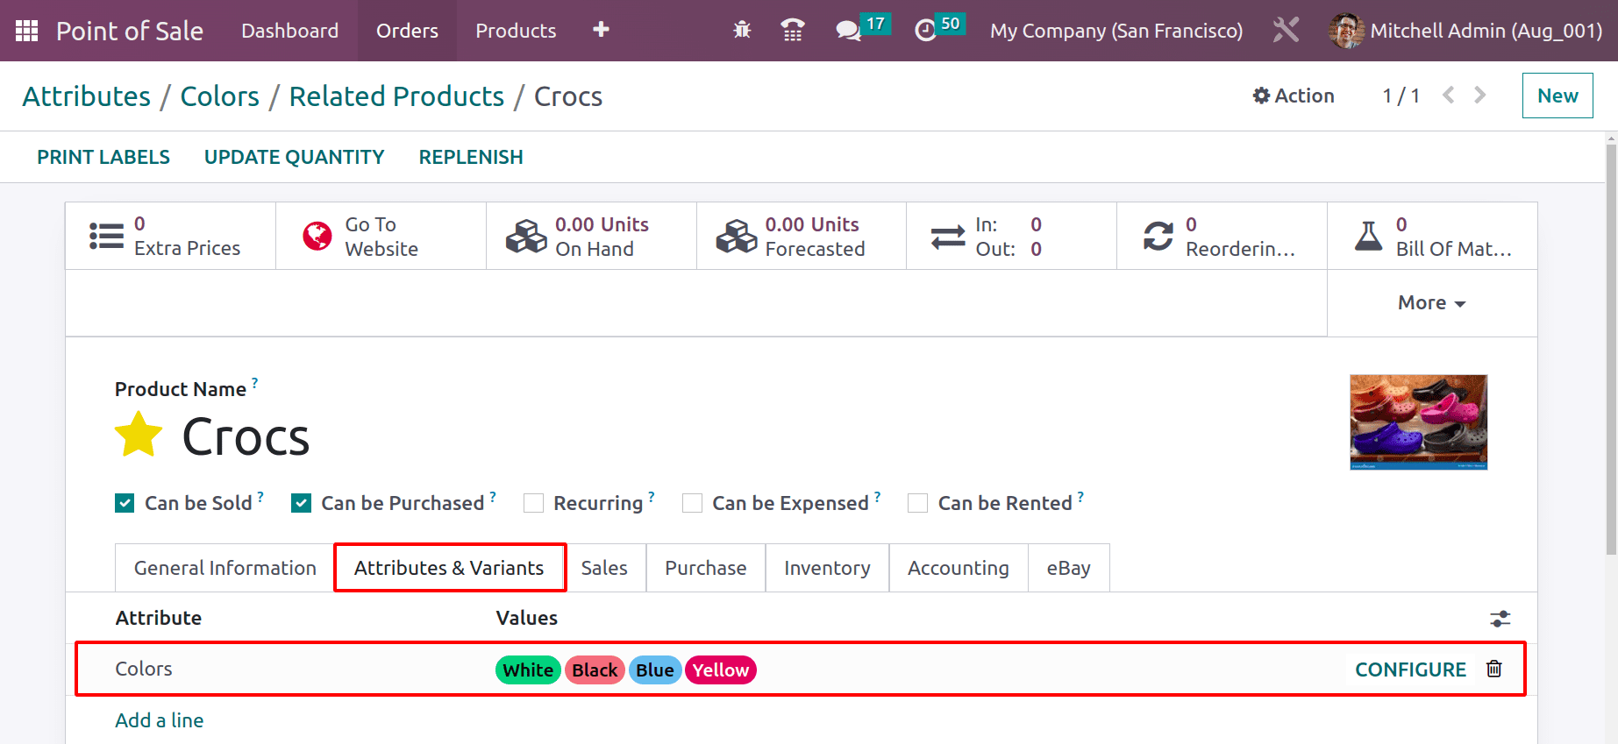Screen dimensions: 1618x744
Task: Click the Crocs product image thumbnail
Action: click(x=1418, y=422)
